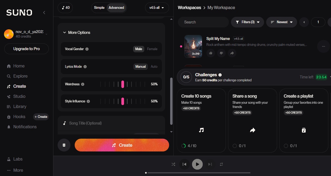Open the Share a song challenge card
Image resolution: width=331 pixels, height=176 pixels.
(x=253, y=121)
